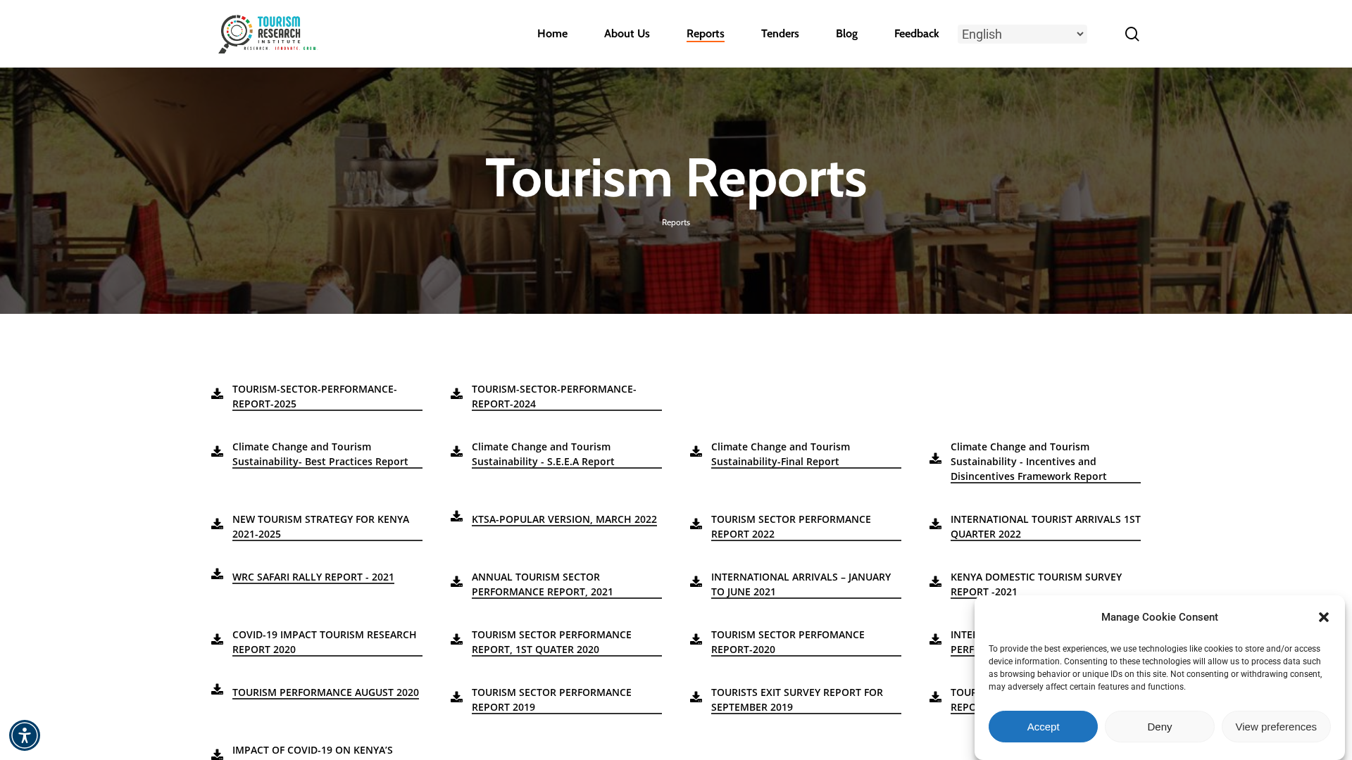Open the Blog menu item
This screenshot has width=1352, height=760.
coord(846,33)
